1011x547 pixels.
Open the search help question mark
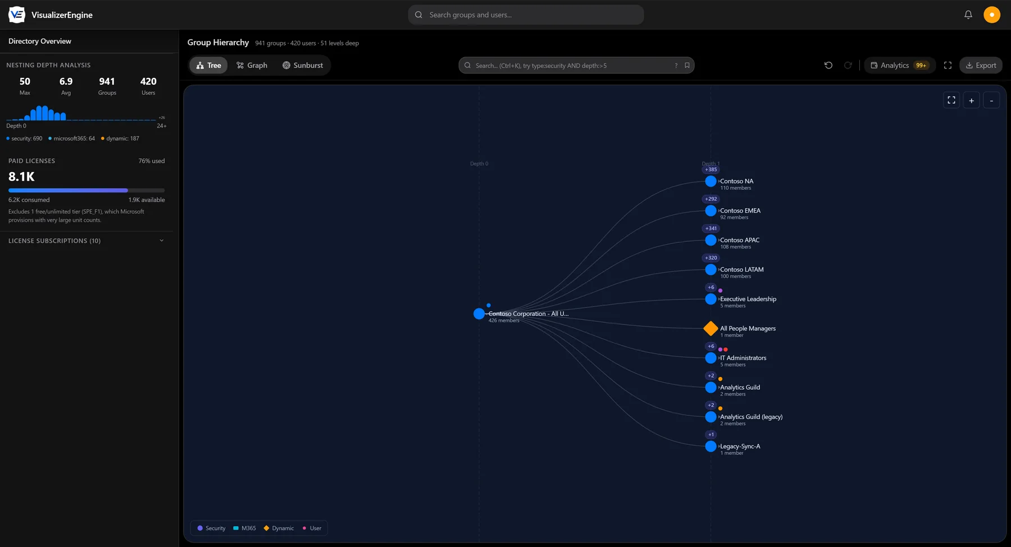coord(676,66)
